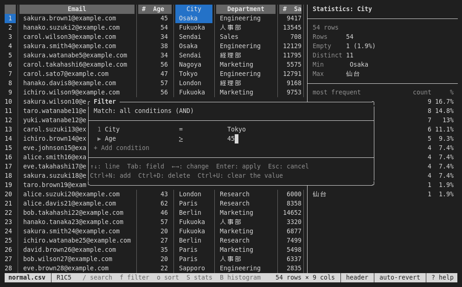Open the '? help' item
The height and width of the screenshot is (287, 462).
coord(442,277)
